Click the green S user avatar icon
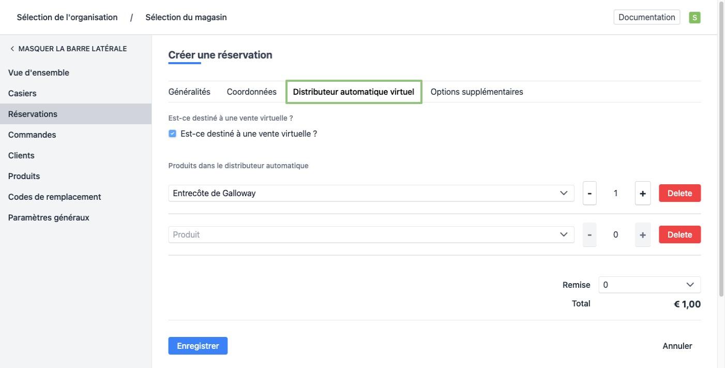The width and height of the screenshot is (725, 368). [x=694, y=18]
